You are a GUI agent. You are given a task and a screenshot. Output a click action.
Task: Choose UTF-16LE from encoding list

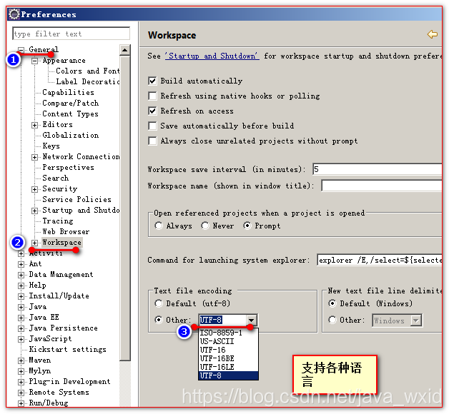(228, 367)
